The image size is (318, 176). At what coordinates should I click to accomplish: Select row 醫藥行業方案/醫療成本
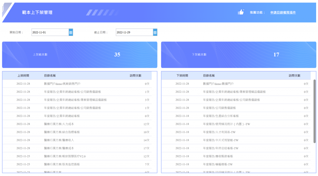77,148
